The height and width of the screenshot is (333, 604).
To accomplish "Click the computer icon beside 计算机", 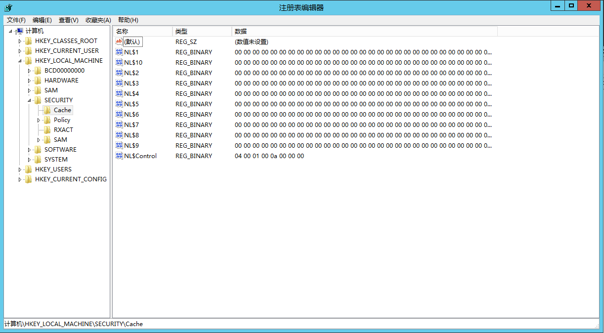I will point(20,31).
